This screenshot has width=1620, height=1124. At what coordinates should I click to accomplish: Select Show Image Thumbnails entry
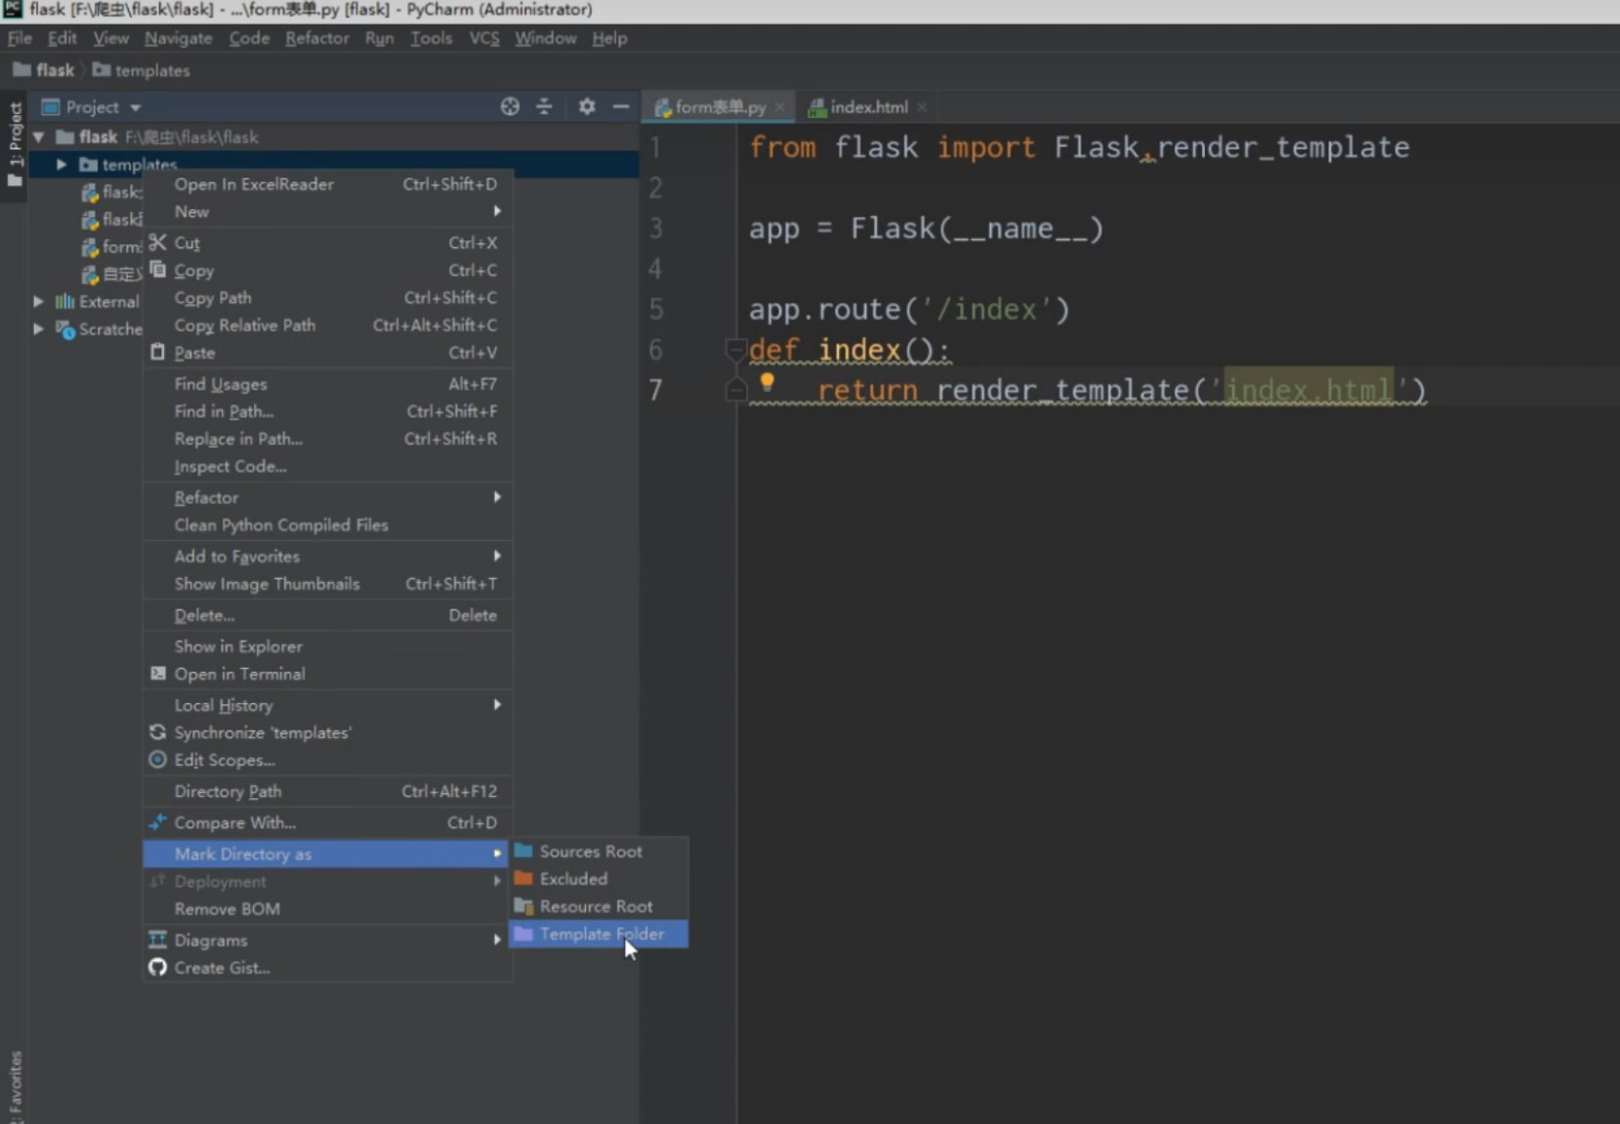pyautogui.click(x=328, y=583)
